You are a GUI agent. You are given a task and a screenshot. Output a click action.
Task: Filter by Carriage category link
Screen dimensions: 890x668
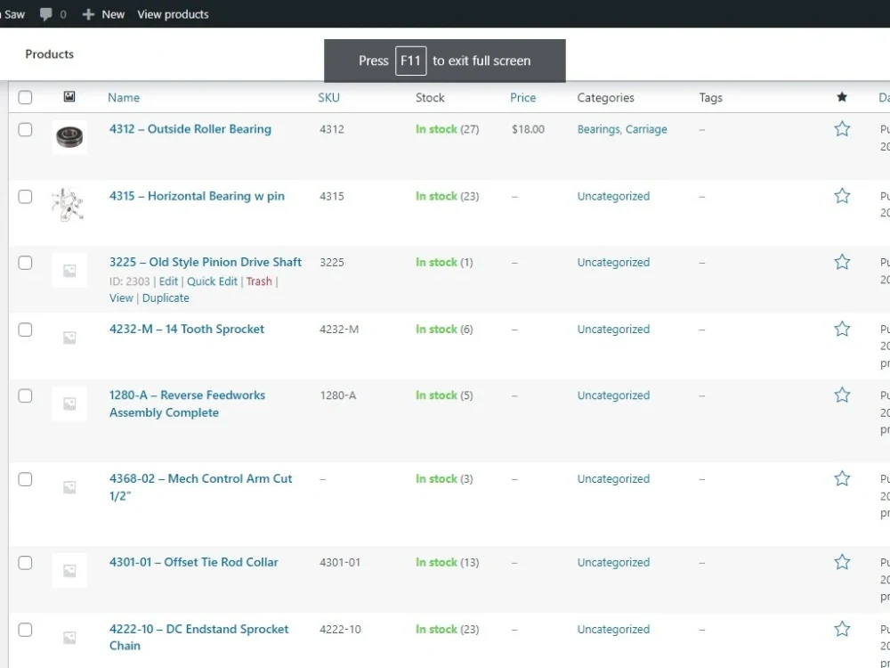(x=646, y=129)
